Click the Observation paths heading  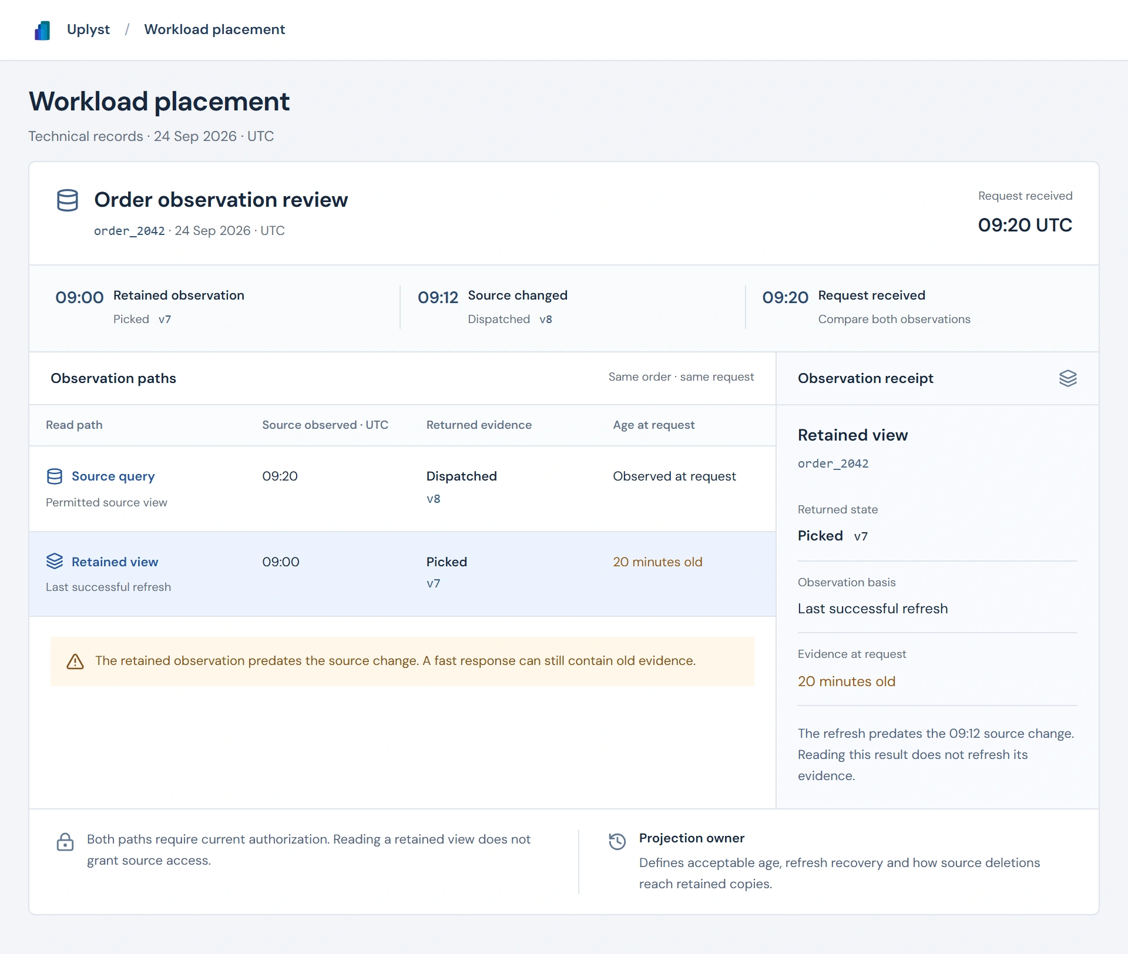tap(113, 378)
